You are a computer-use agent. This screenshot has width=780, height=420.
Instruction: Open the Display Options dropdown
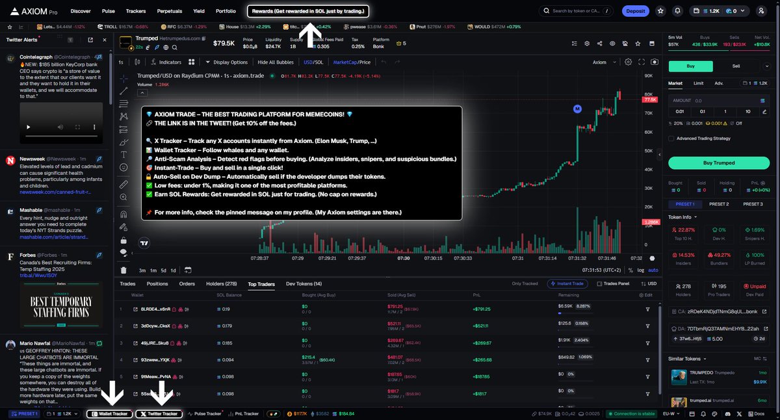(x=226, y=62)
